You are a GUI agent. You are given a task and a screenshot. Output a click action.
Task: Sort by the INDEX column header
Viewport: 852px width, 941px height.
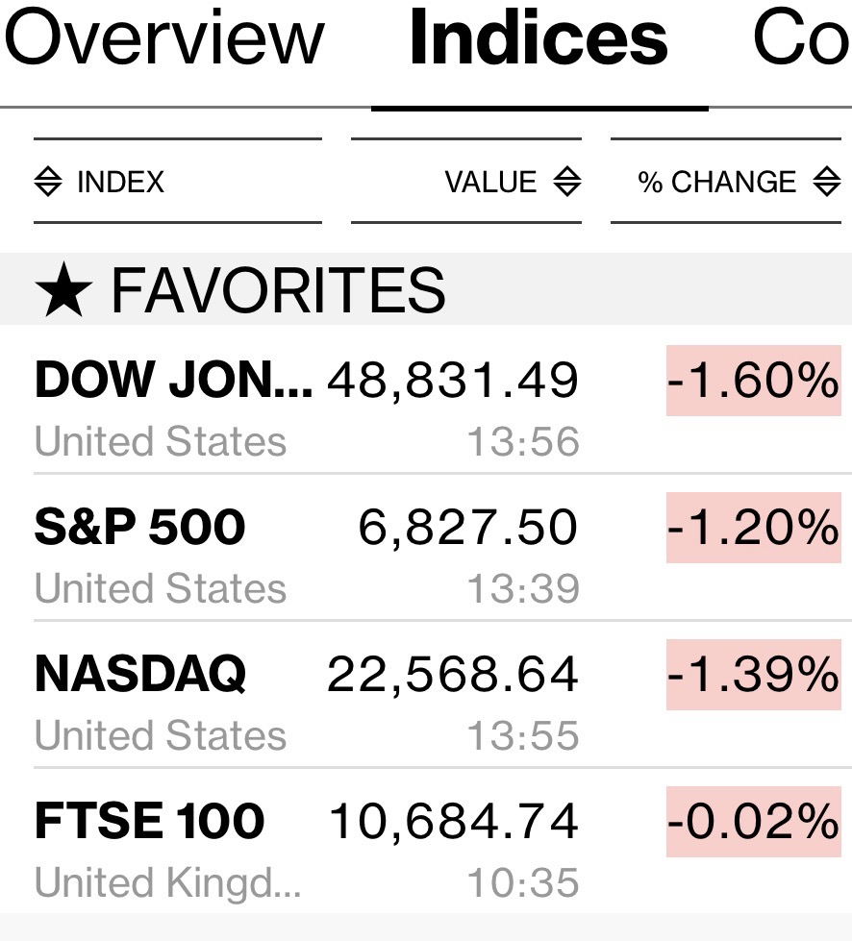(120, 182)
